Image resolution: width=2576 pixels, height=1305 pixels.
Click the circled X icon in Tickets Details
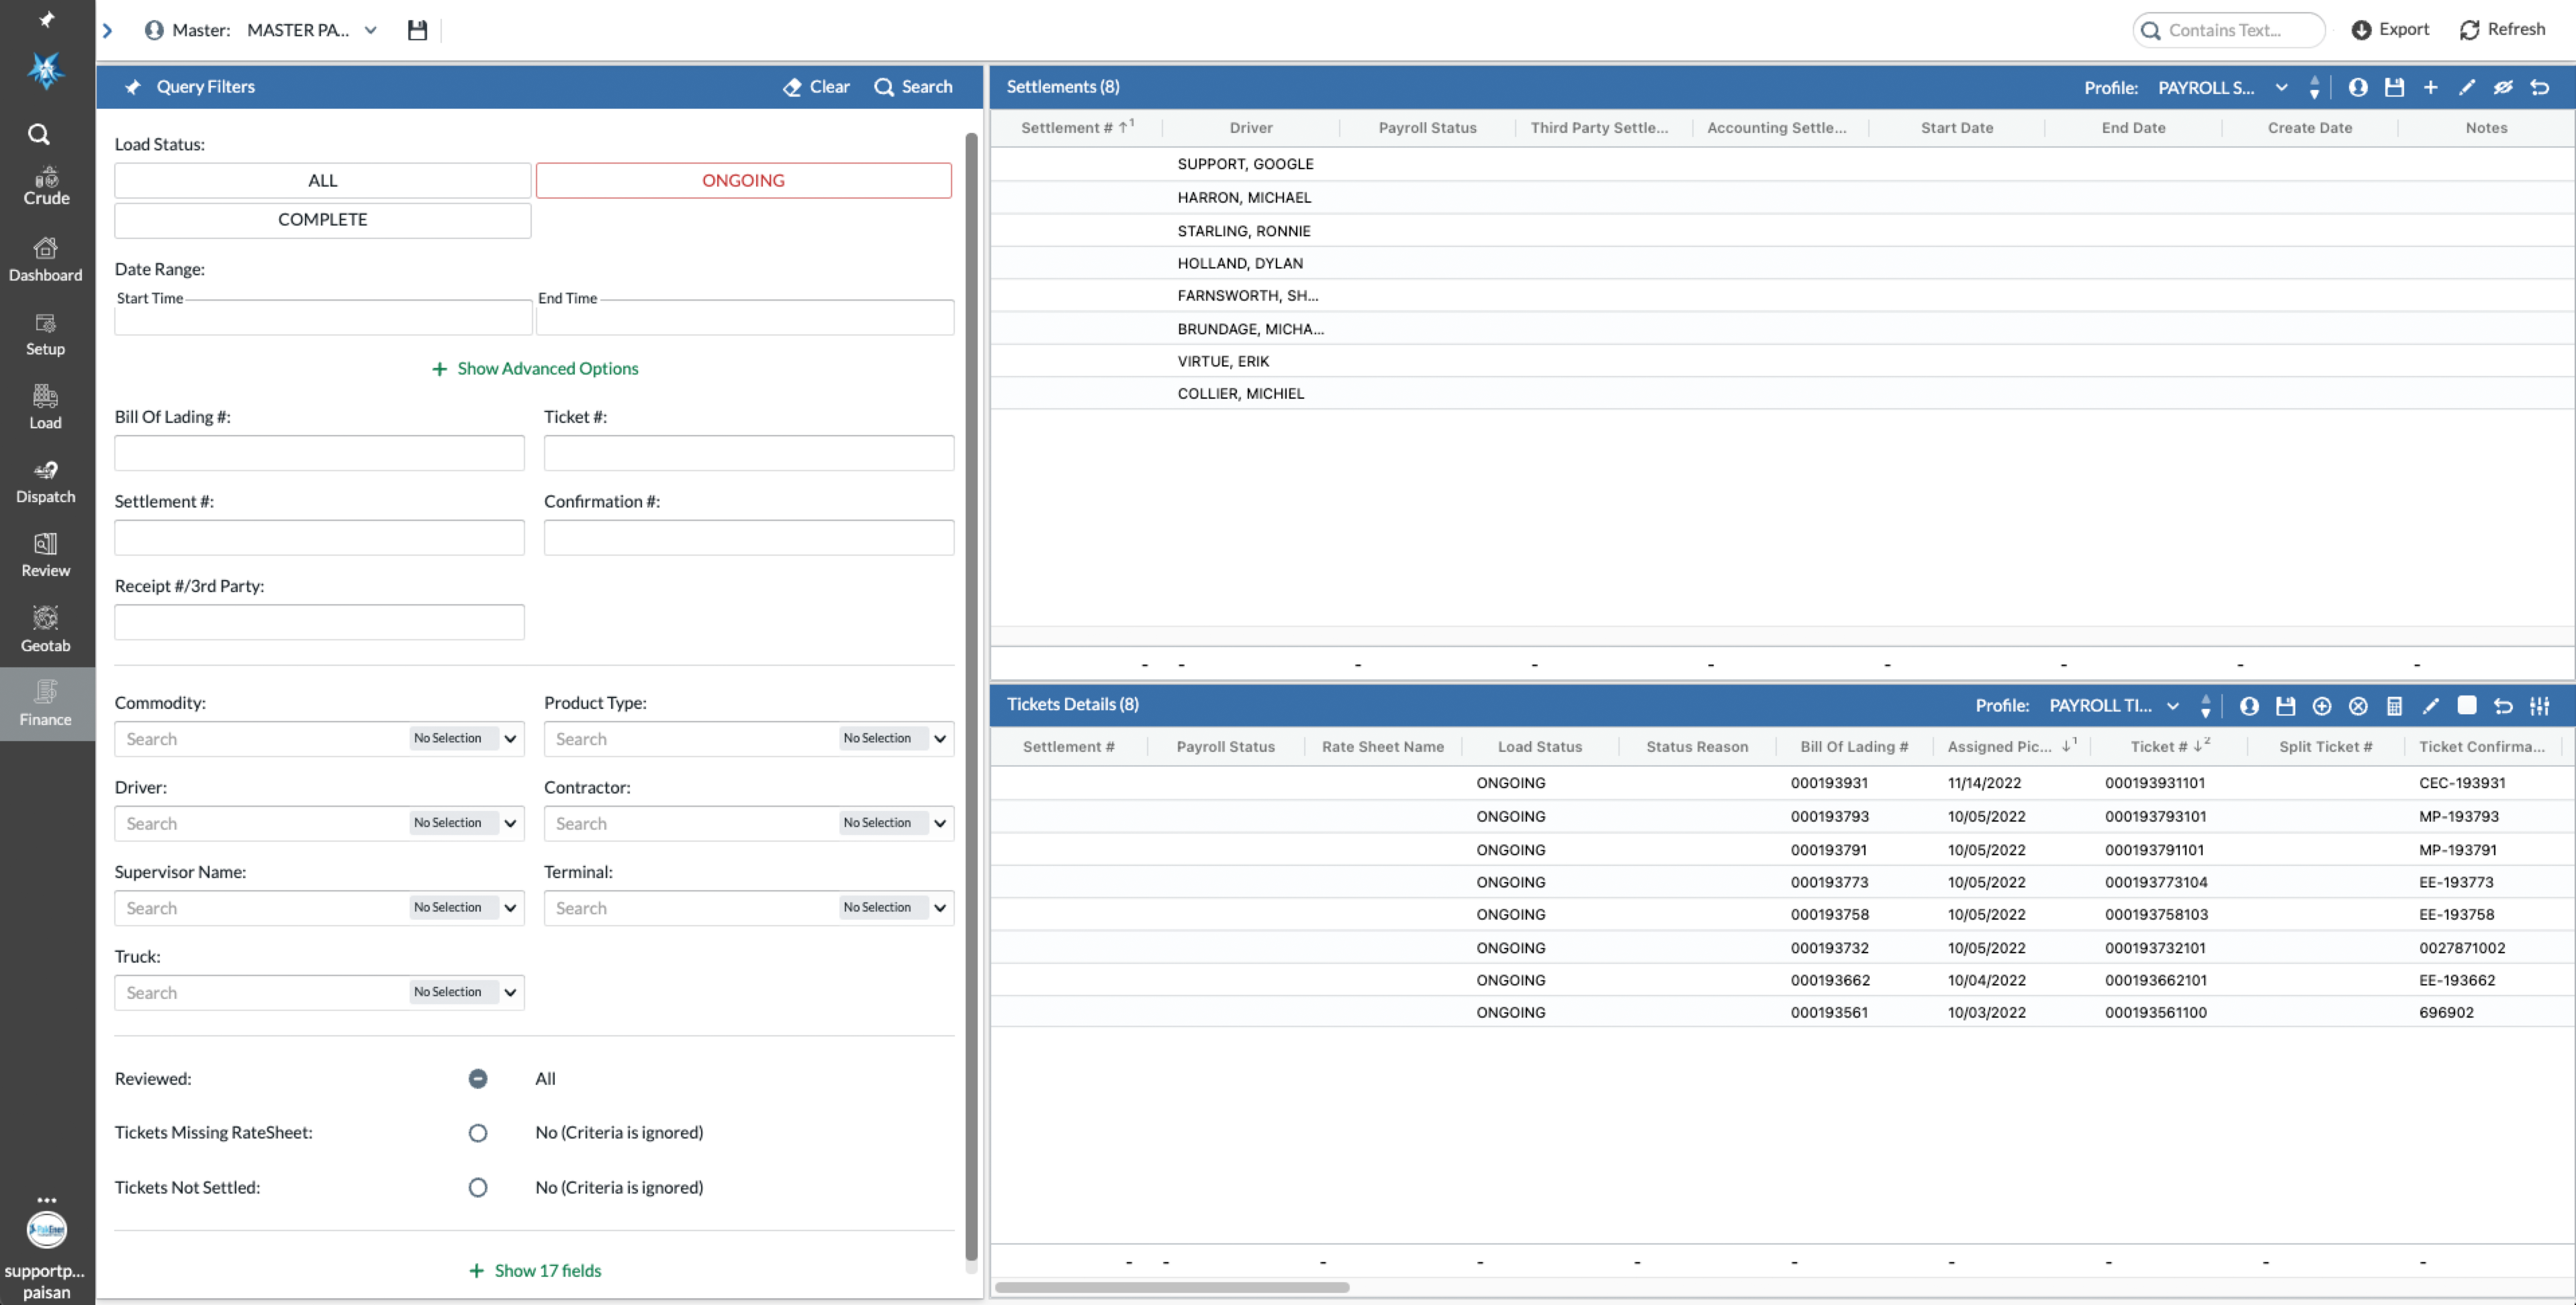(x=2358, y=706)
